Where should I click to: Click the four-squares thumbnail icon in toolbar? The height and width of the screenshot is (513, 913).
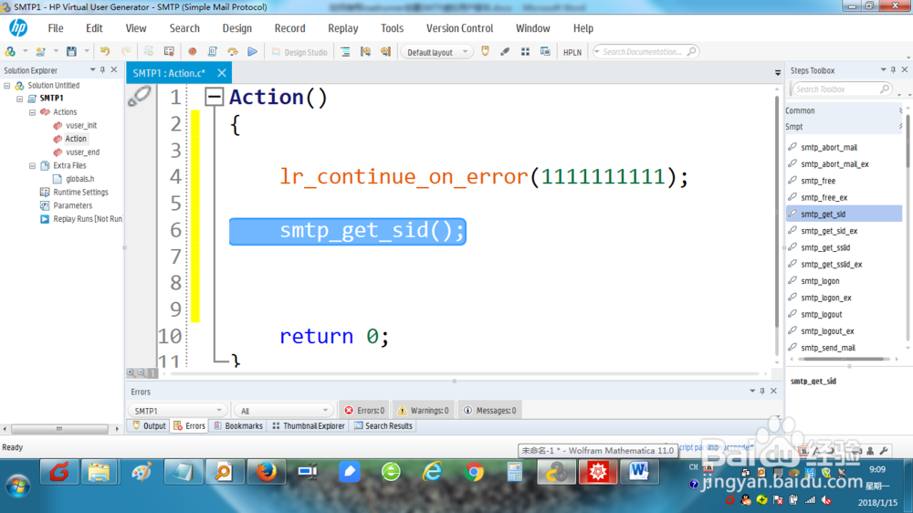pyautogui.click(x=525, y=52)
